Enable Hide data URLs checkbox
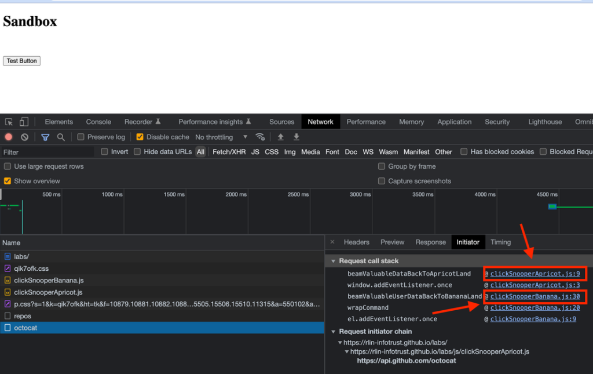 [x=137, y=152]
